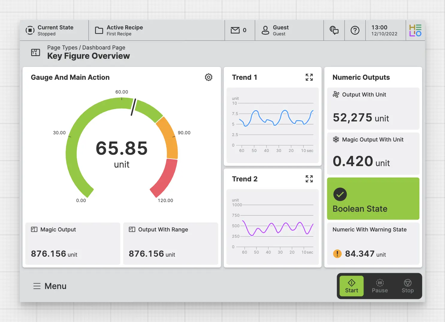Open the Magic Output tile
445x322 pixels.
pyautogui.click(x=73, y=243)
